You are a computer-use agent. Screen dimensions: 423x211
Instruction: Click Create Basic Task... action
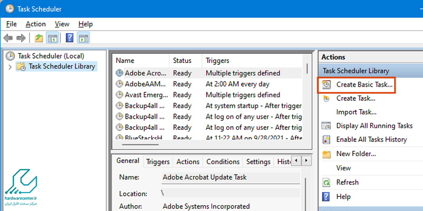pyautogui.click(x=364, y=85)
